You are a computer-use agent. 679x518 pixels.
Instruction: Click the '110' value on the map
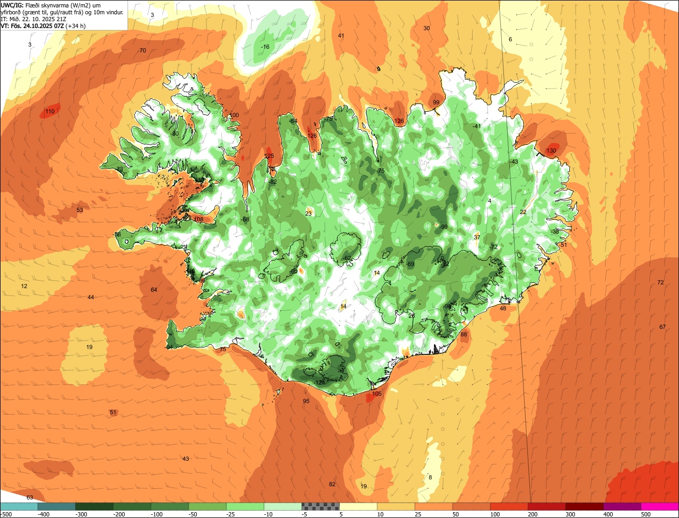[x=50, y=112]
